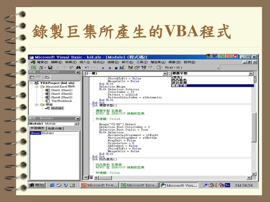This screenshot has width=270, height=202.
Task: Open the (一般) object dropdown
Action: click(x=165, y=74)
